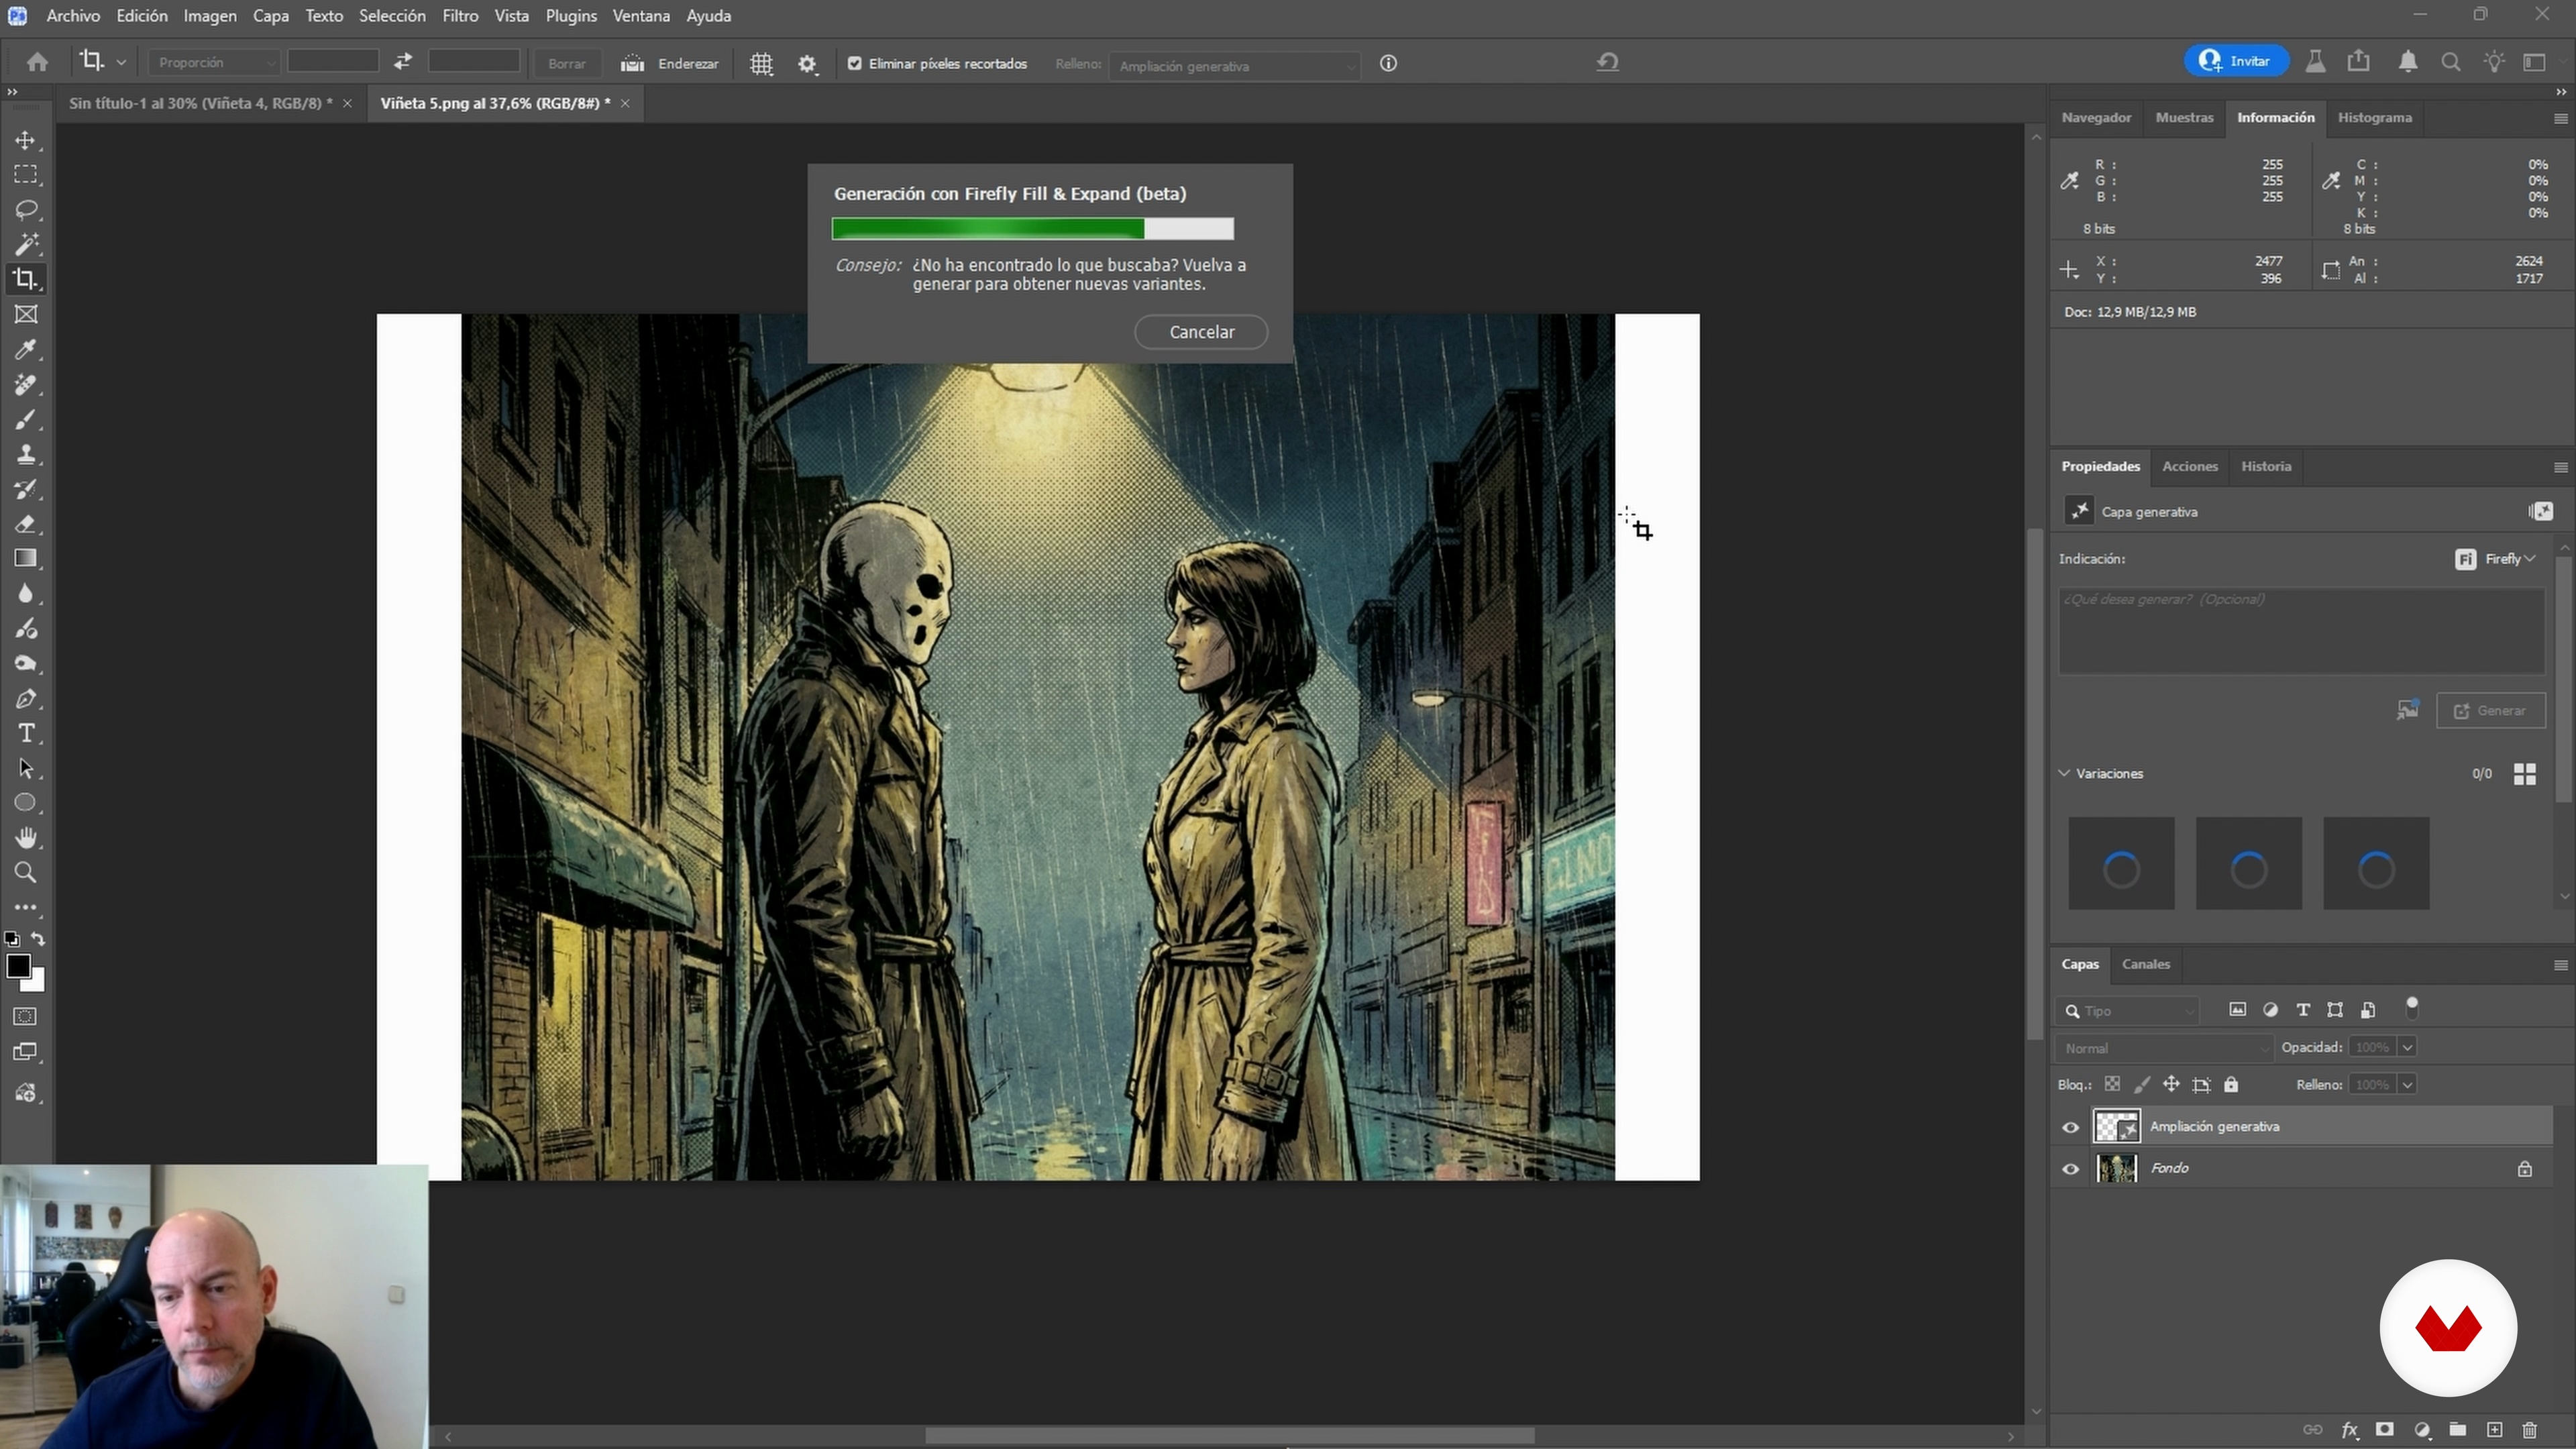Click the foreground color swatch
This screenshot has width=2576, height=1449.
(18, 966)
